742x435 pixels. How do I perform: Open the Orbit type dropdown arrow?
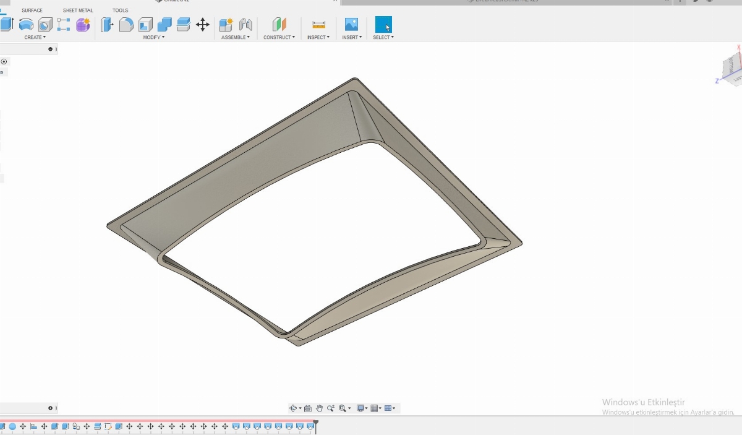[300, 408]
